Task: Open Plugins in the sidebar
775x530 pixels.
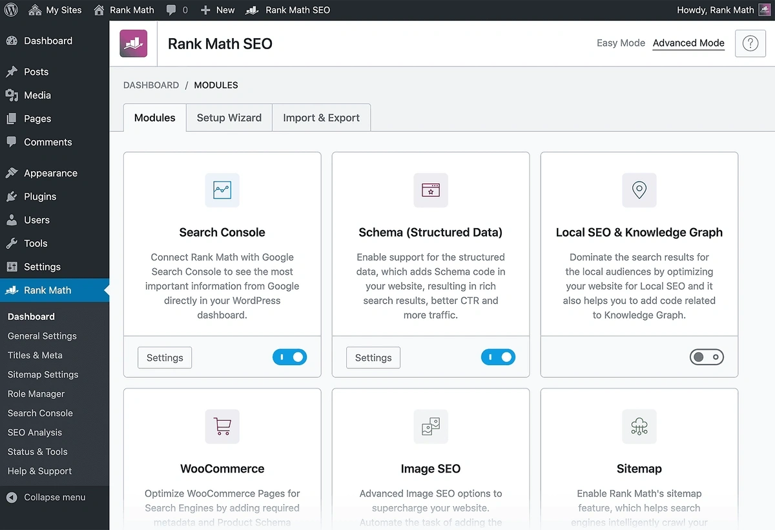Action: click(55, 196)
